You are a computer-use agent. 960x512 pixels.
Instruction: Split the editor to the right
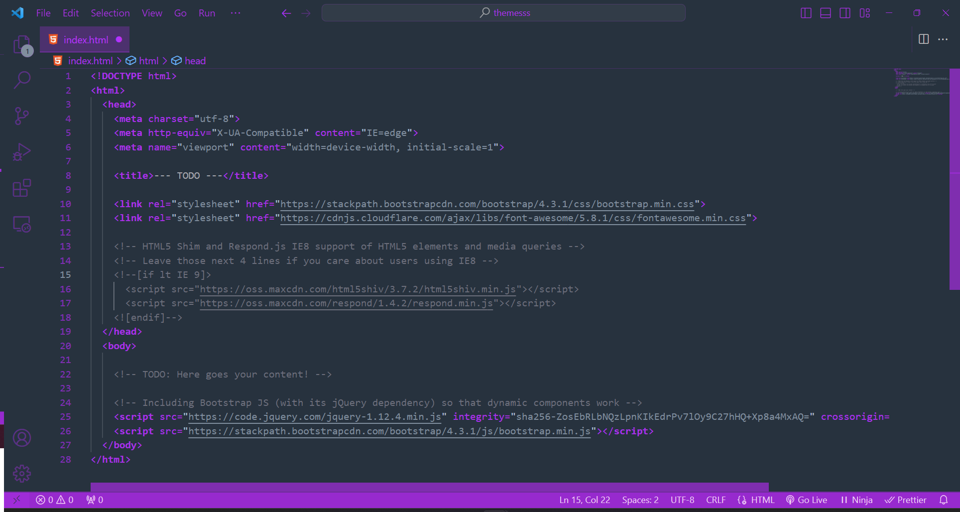[924, 39]
